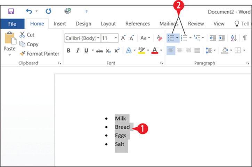Image resolution: width=252 pixels, height=167 pixels.
Task: Align text right
Action: tap(188, 50)
